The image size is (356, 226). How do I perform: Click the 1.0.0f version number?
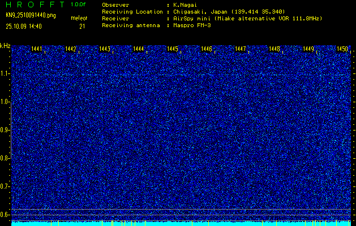click(x=79, y=5)
